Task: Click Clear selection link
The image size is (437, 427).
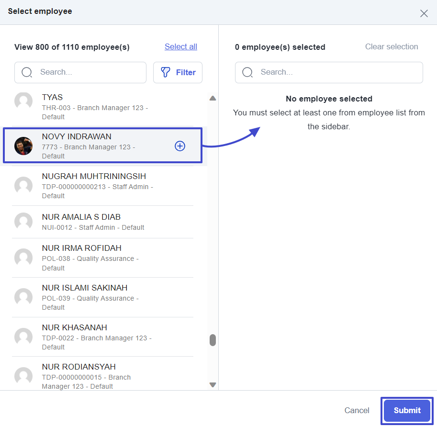Action: [392, 46]
